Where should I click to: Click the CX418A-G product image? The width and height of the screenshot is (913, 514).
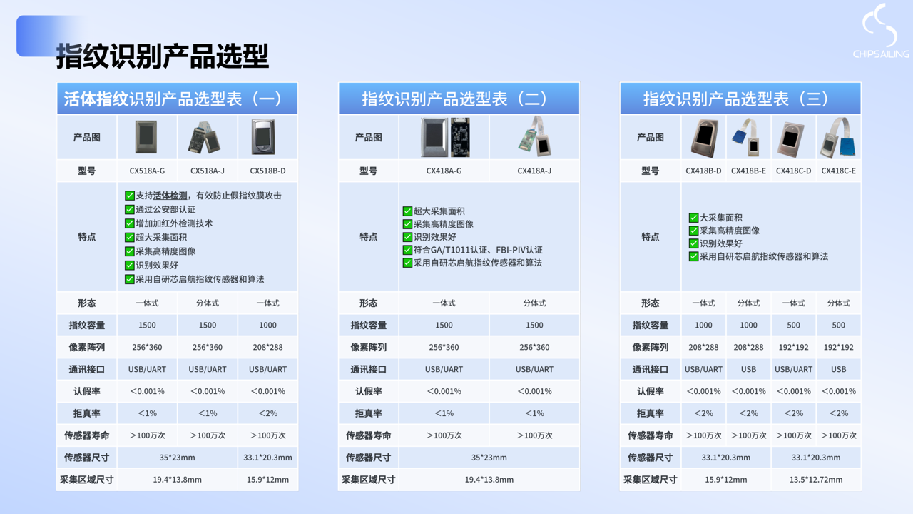pos(446,137)
